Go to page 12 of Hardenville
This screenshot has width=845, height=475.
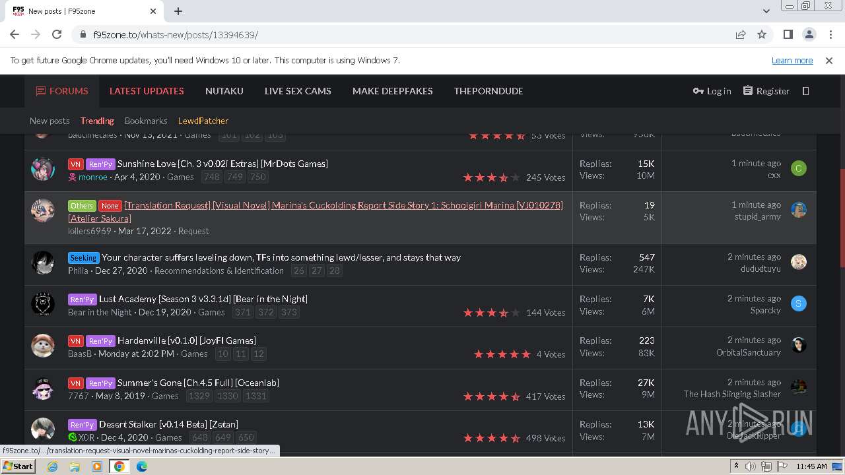(x=259, y=354)
